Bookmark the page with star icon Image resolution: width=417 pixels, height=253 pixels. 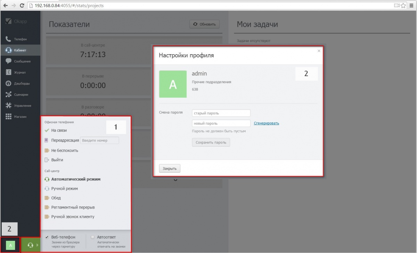tap(403, 6)
